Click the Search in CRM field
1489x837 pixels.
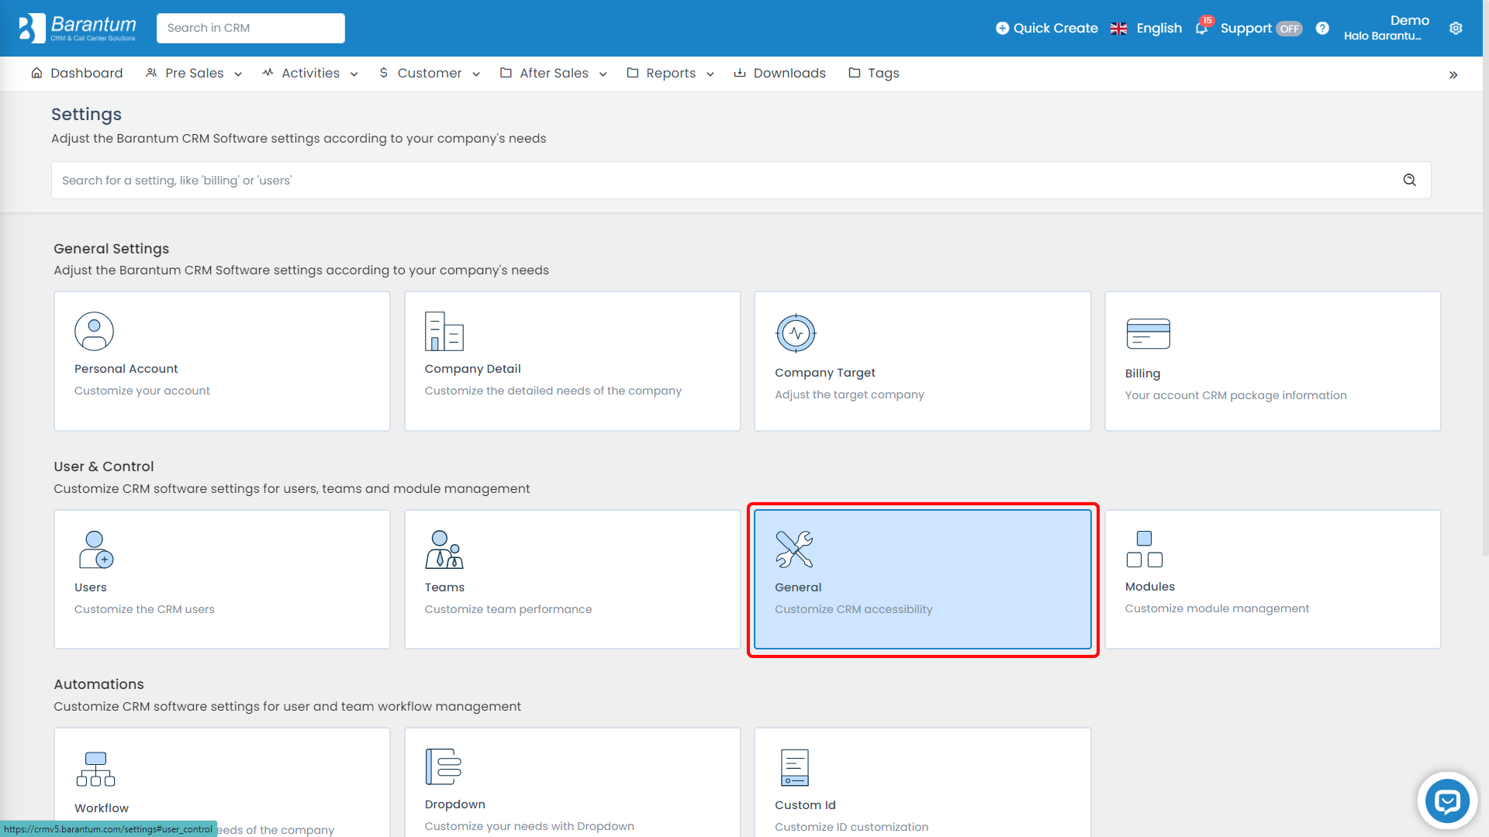tap(250, 28)
